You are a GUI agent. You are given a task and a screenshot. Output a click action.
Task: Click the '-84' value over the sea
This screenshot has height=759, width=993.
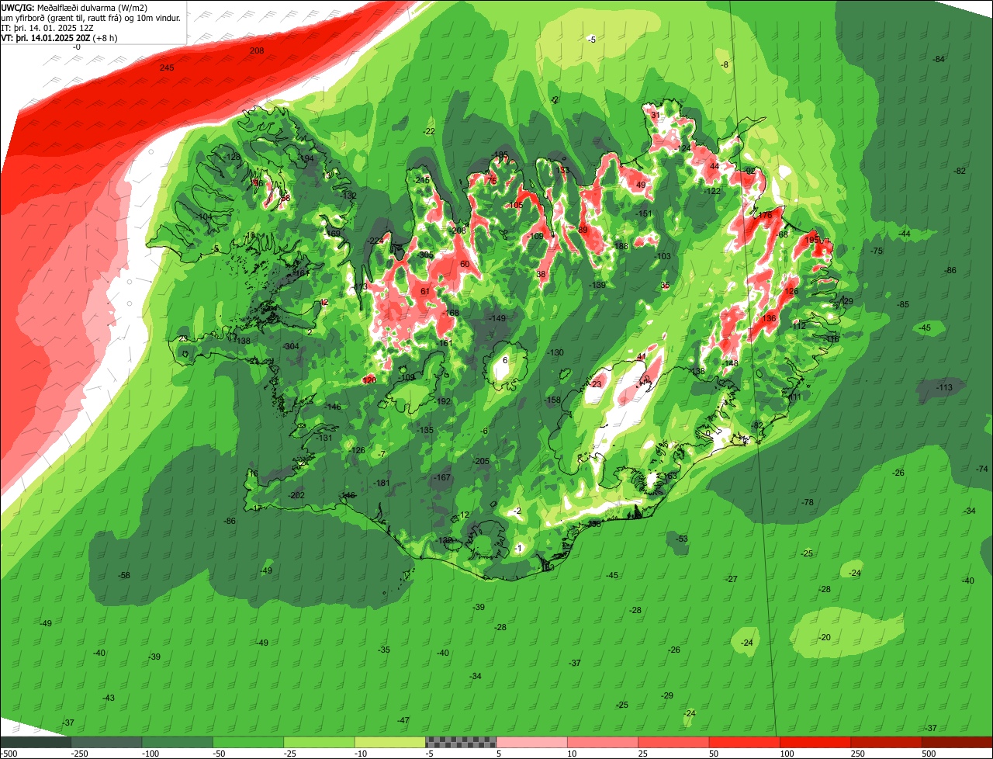939,59
